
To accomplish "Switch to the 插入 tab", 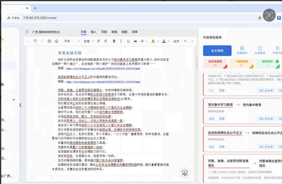I will pyautogui.click(x=94, y=32).
